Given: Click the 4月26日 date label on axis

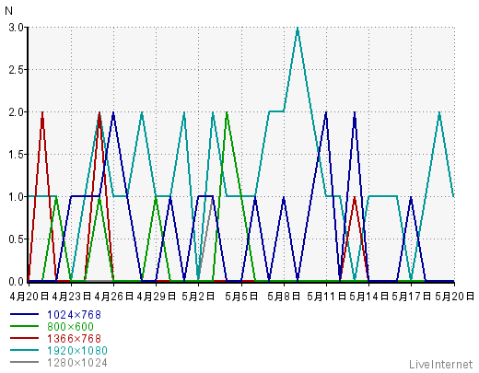Looking at the screenshot, I should pos(114,297).
